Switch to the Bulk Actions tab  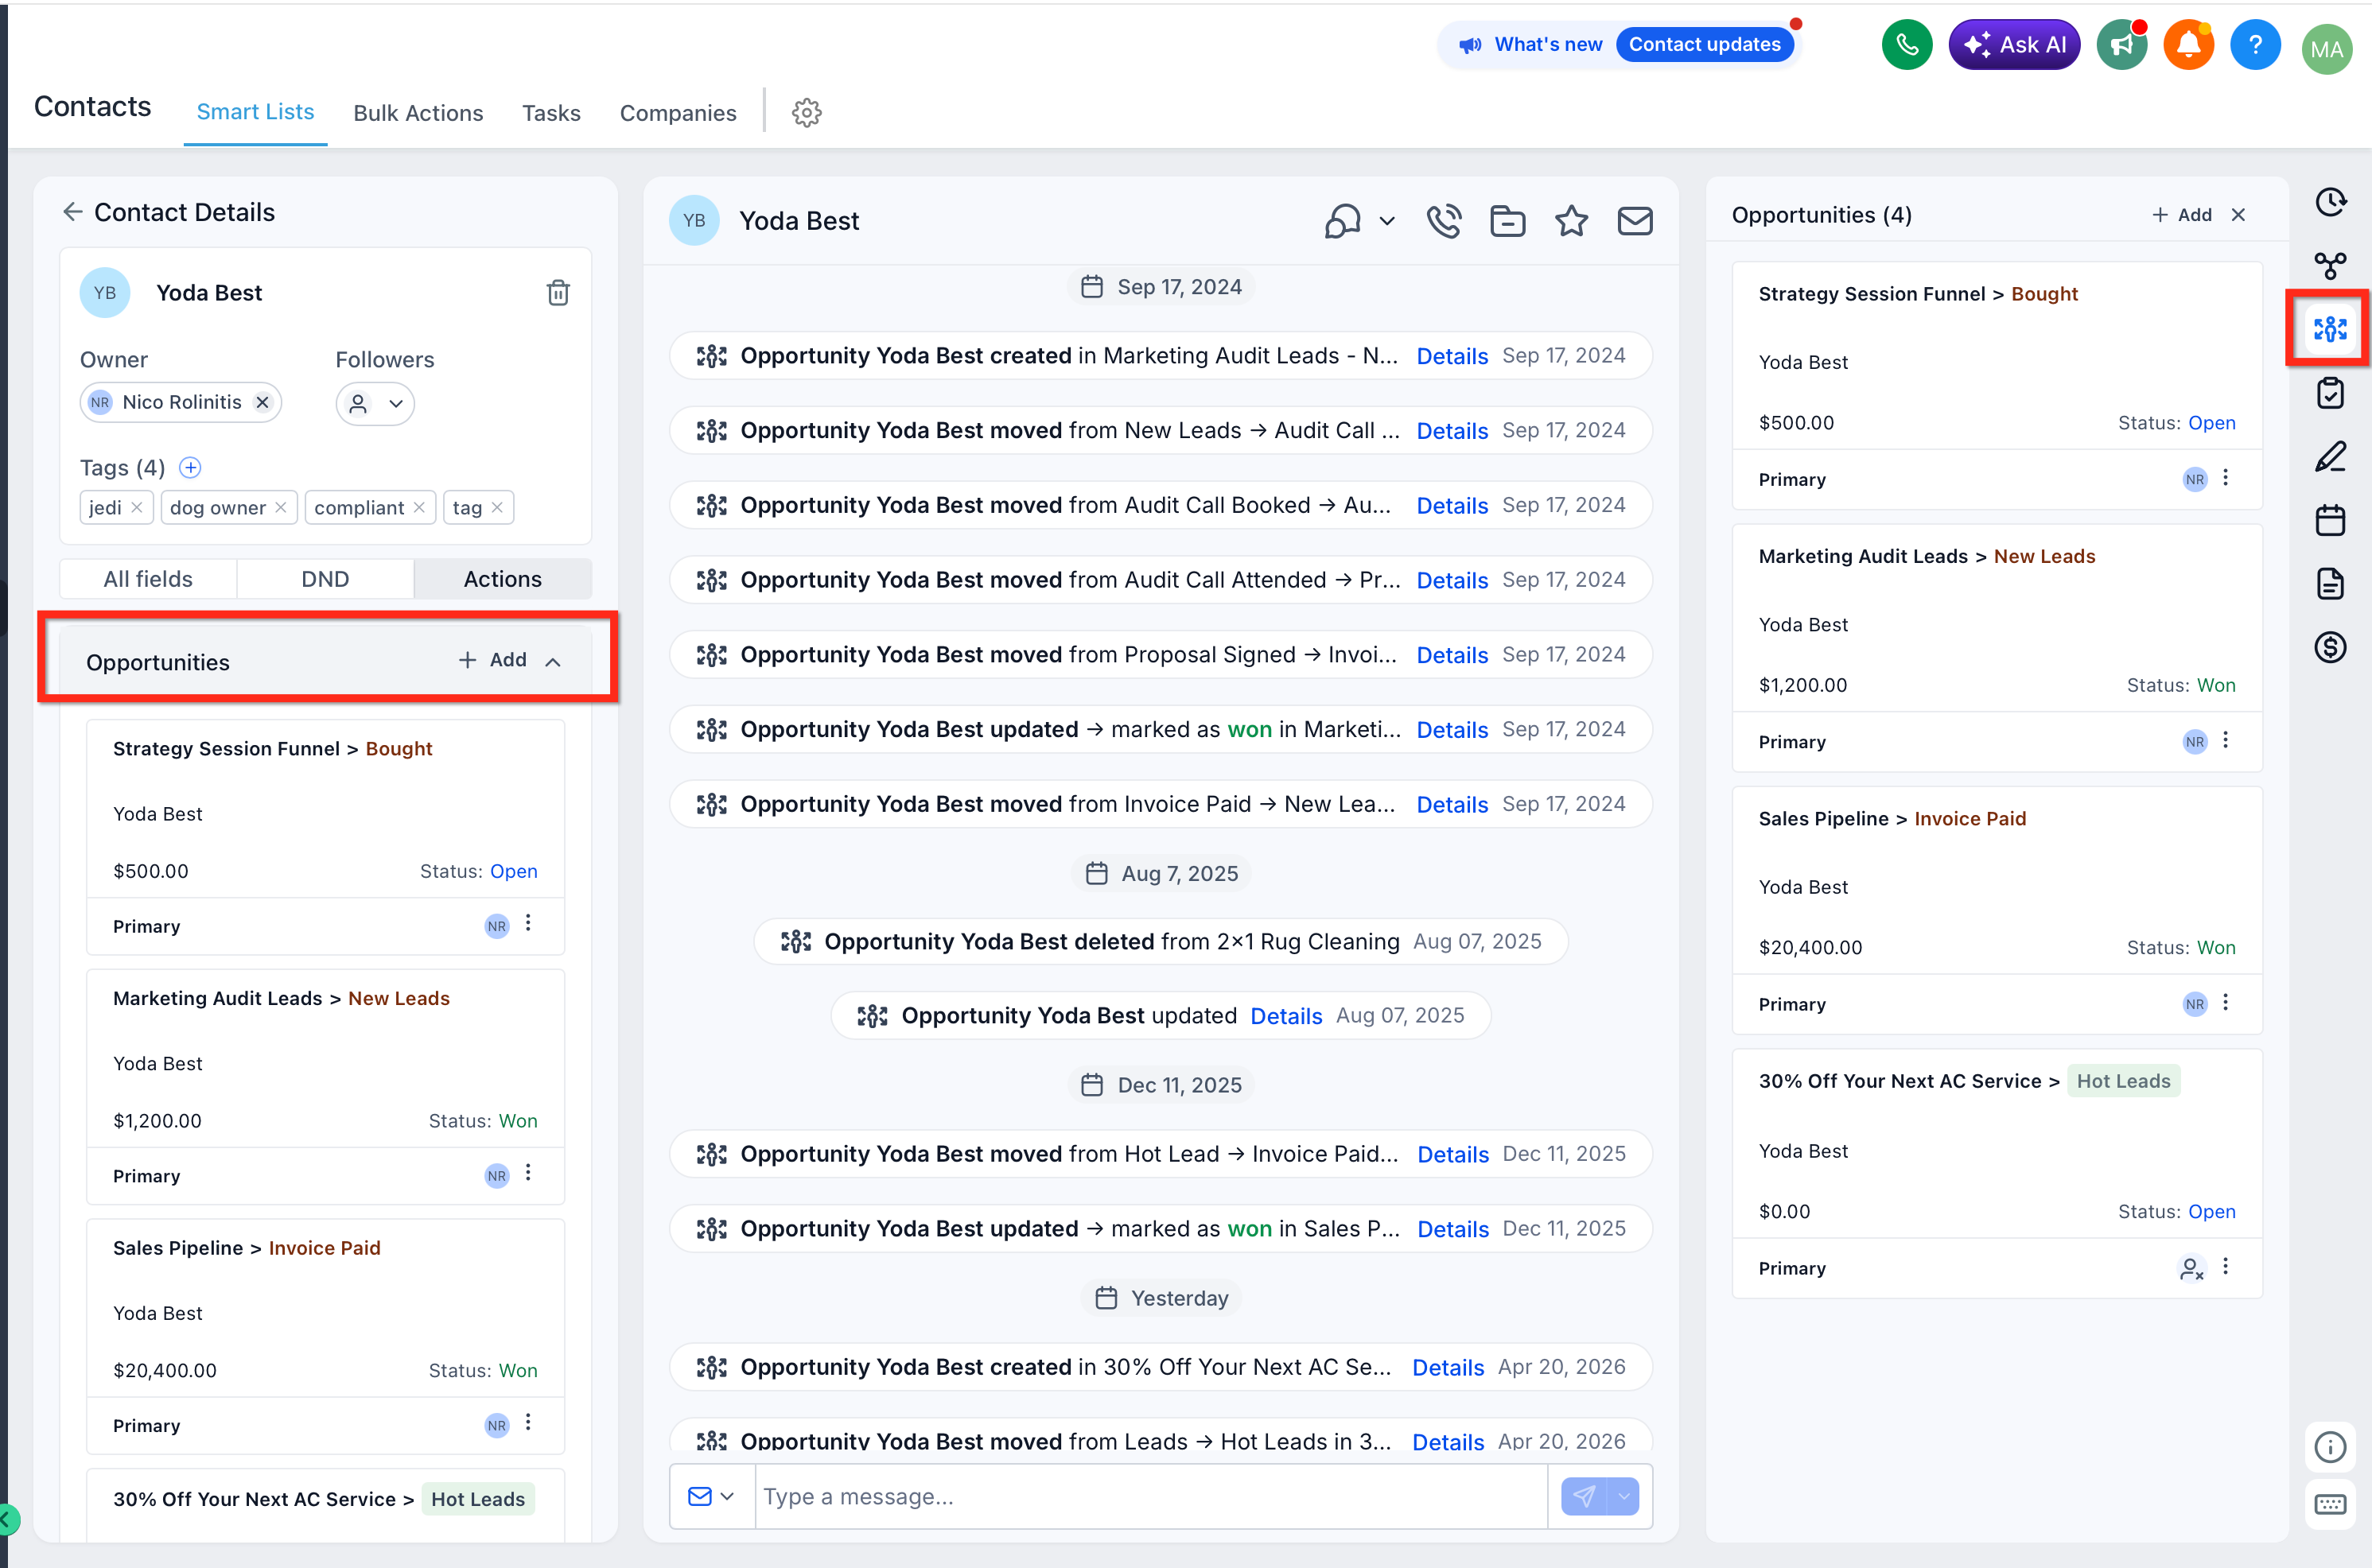[x=417, y=113]
